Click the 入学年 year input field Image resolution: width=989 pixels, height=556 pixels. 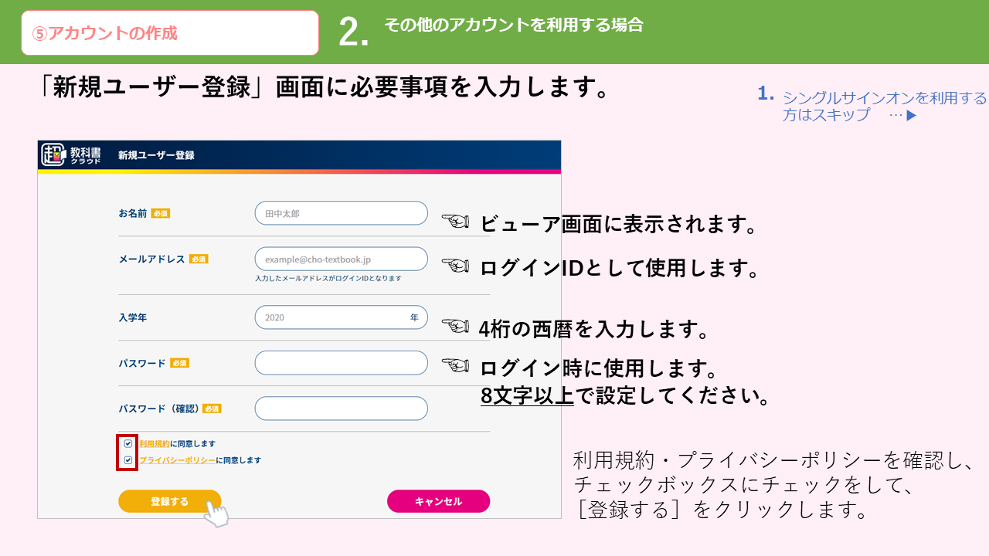341,317
